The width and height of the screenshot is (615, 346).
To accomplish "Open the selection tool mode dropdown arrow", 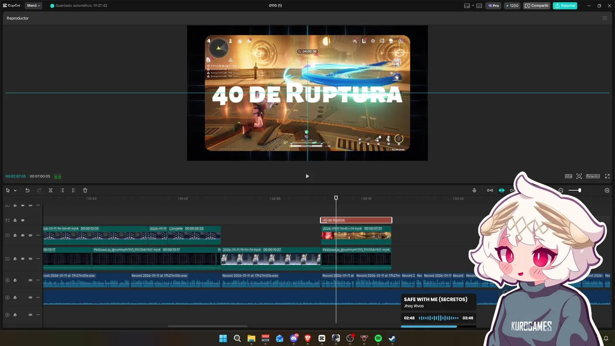I will click(x=15, y=190).
